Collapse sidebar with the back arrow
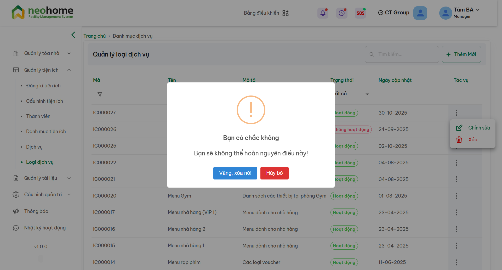This screenshot has width=502, height=270. pos(73,35)
